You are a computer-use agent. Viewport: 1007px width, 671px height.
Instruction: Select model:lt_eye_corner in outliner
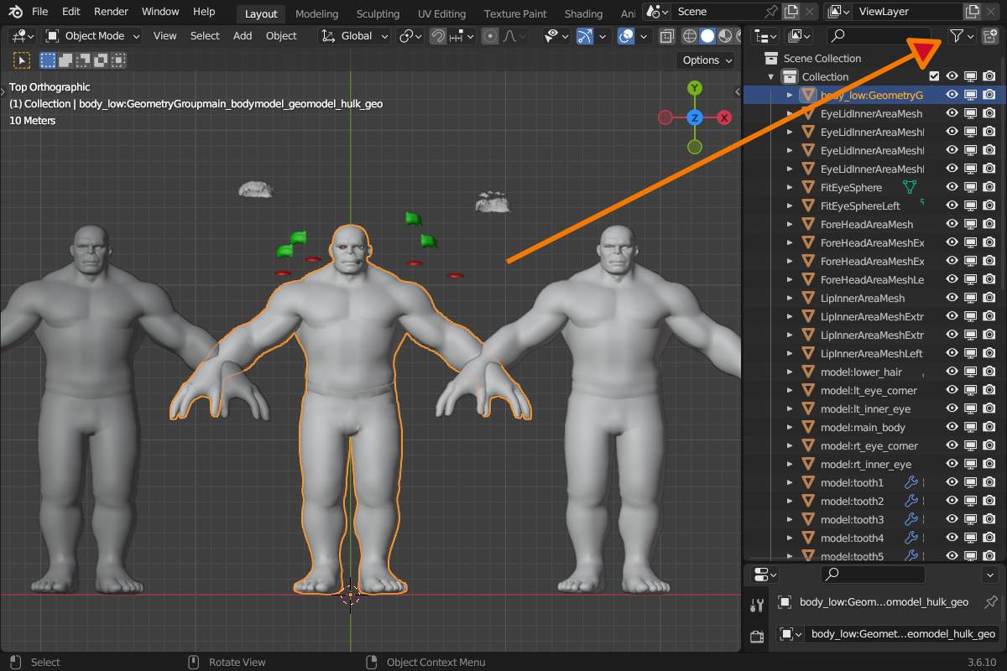[869, 390]
